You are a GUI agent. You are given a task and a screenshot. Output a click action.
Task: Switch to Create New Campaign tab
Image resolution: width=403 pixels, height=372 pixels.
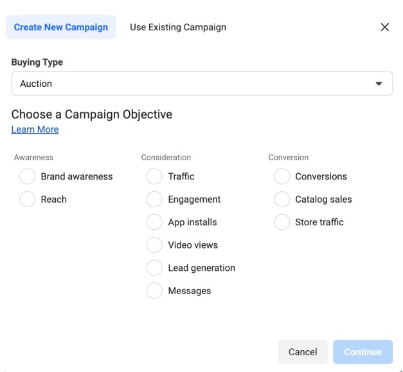61,28
